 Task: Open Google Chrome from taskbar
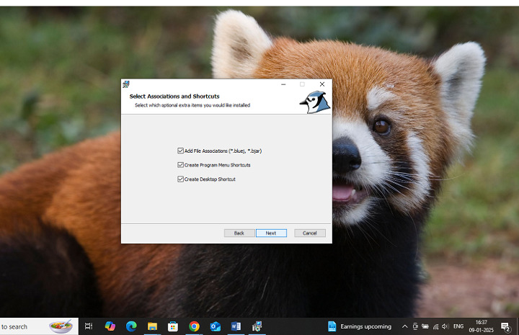tap(194, 327)
